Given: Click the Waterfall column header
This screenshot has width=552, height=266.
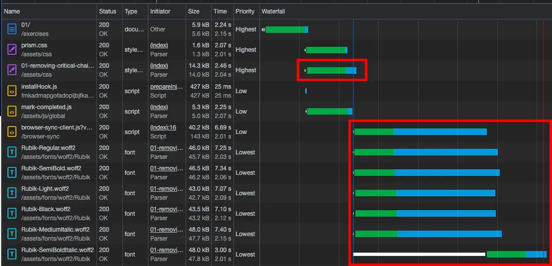Looking at the screenshot, I should pyautogui.click(x=273, y=11).
